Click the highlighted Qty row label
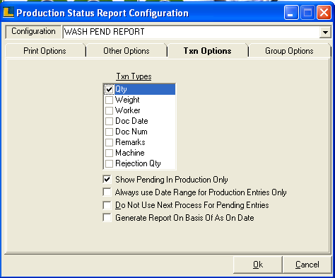 click(x=121, y=89)
